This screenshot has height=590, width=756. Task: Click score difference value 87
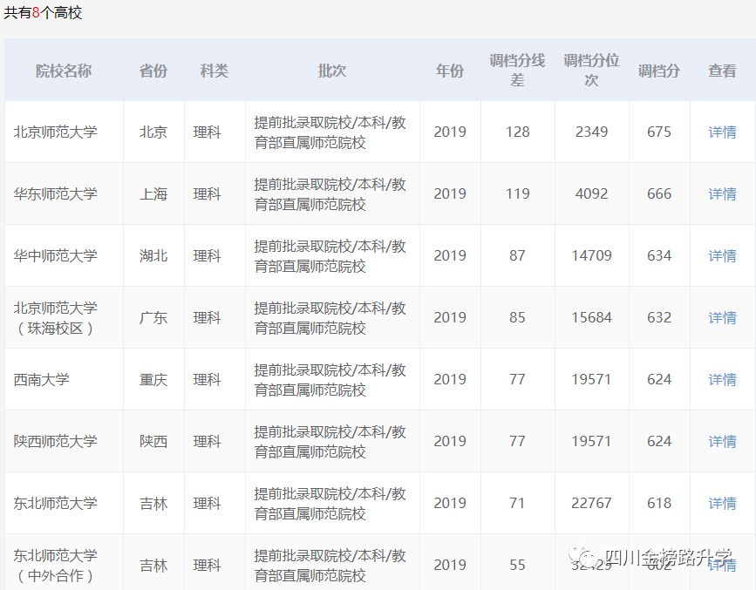tap(517, 255)
